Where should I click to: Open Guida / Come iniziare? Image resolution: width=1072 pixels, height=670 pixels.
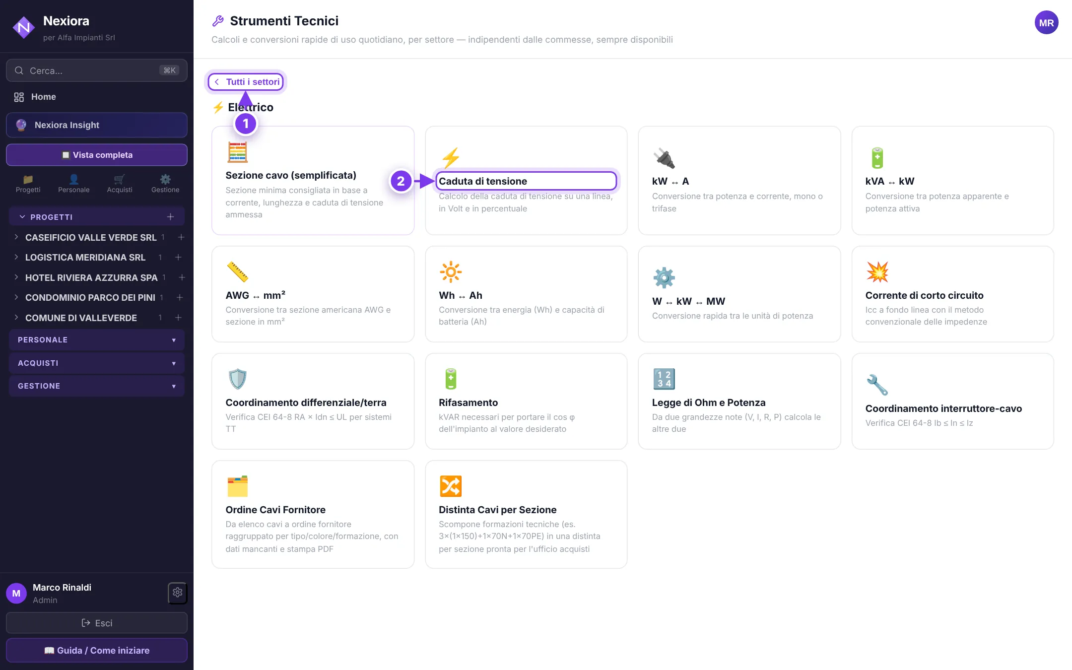point(97,650)
